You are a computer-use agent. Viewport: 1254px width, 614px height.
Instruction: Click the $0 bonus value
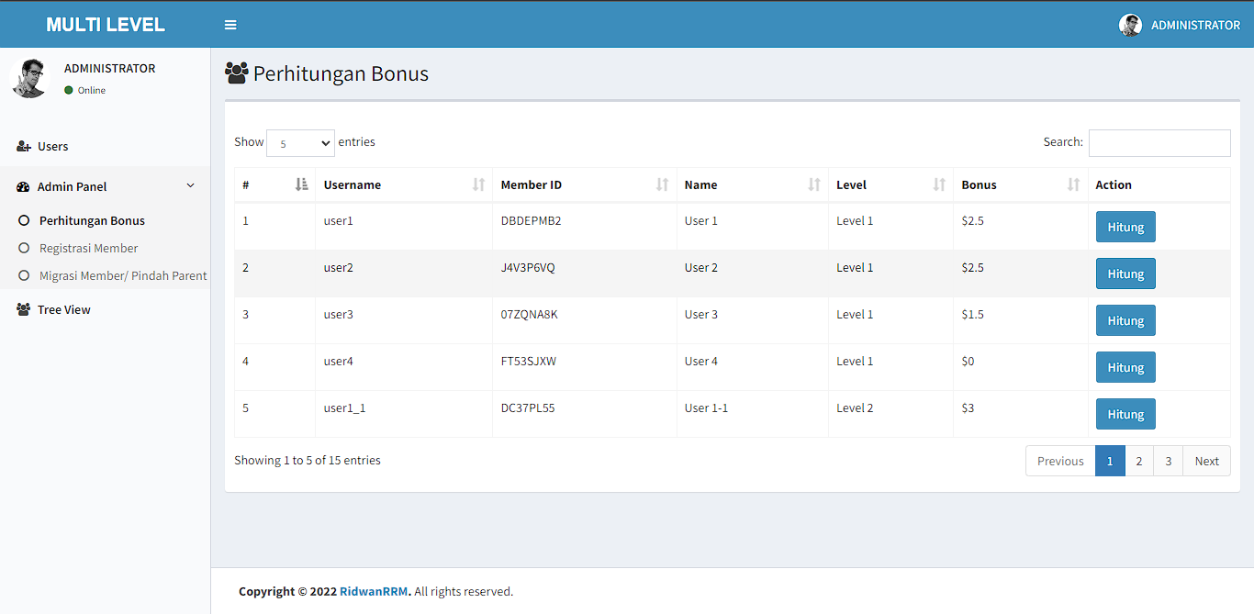tap(968, 361)
